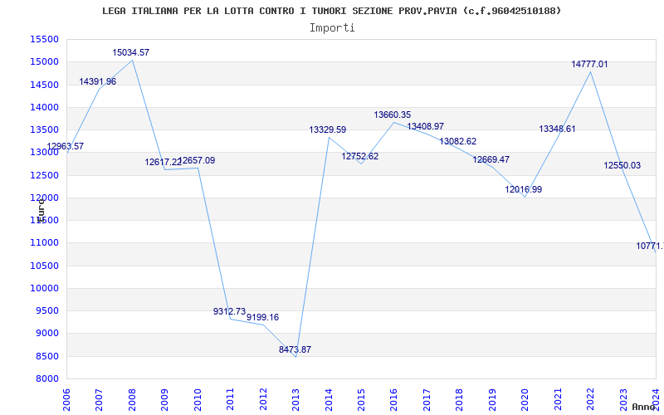Click the Anno axis title
Image resolution: width=664 pixels, height=415 pixels.
[x=644, y=407]
